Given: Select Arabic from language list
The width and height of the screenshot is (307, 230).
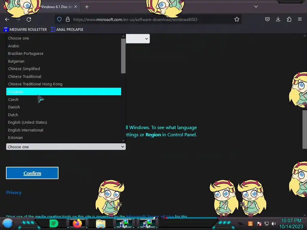Looking at the screenshot, I should [64, 46].
